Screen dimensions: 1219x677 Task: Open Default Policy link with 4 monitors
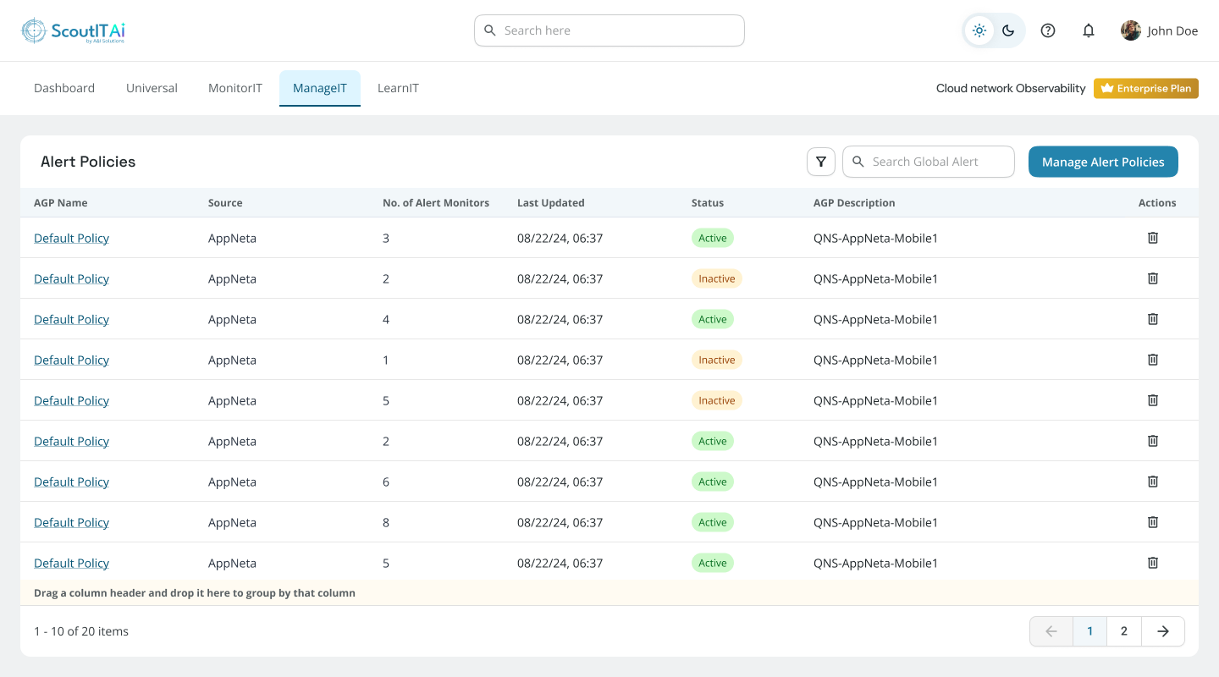pyautogui.click(x=71, y=319)
